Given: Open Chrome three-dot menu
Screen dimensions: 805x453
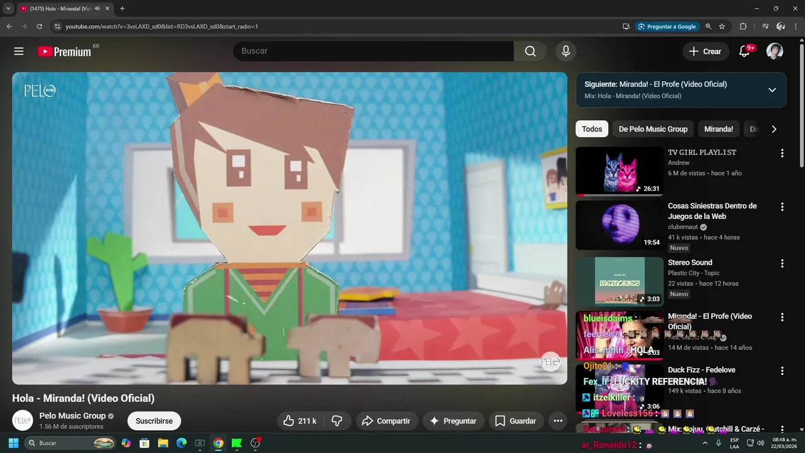Looking at the screenshot, I should pyautogui.click(x=796, y=26).
